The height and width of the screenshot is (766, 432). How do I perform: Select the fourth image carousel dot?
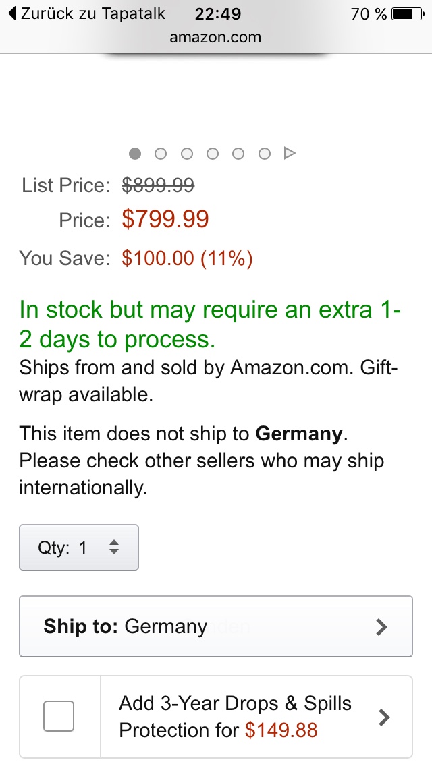point(213,154)
